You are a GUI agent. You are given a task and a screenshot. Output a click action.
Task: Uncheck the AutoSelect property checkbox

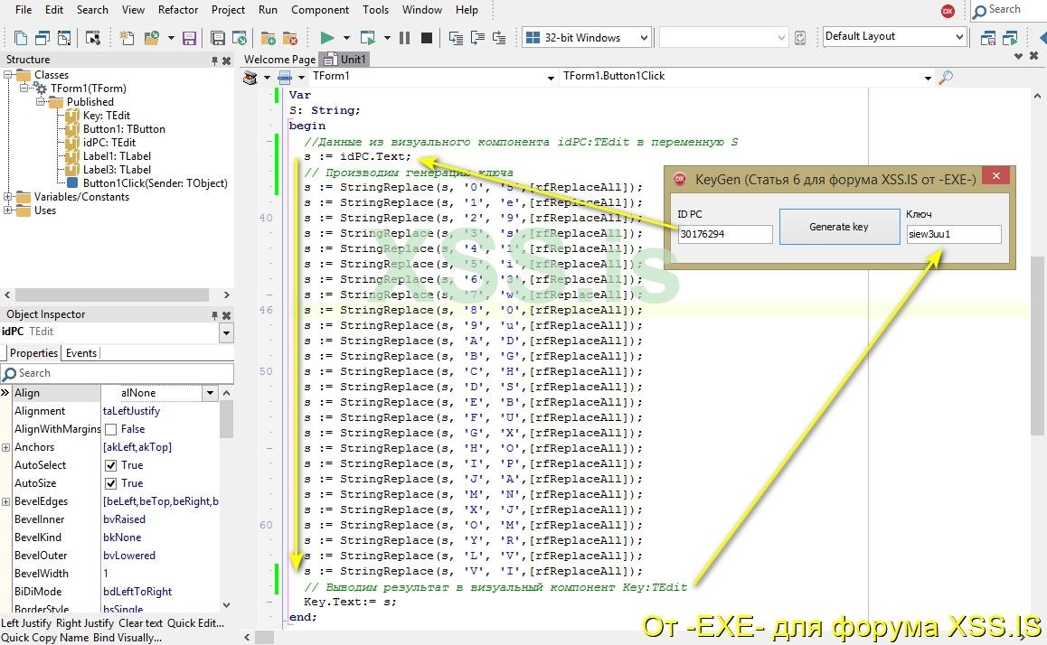point(111,465)
